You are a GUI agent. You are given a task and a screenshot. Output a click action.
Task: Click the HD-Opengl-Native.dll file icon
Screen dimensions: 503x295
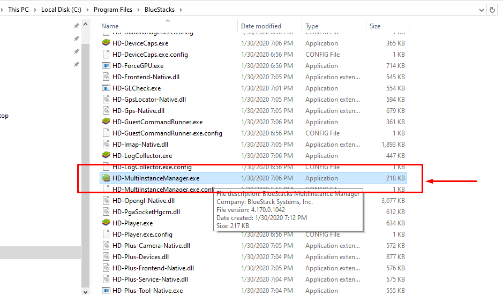coord(106,200)
